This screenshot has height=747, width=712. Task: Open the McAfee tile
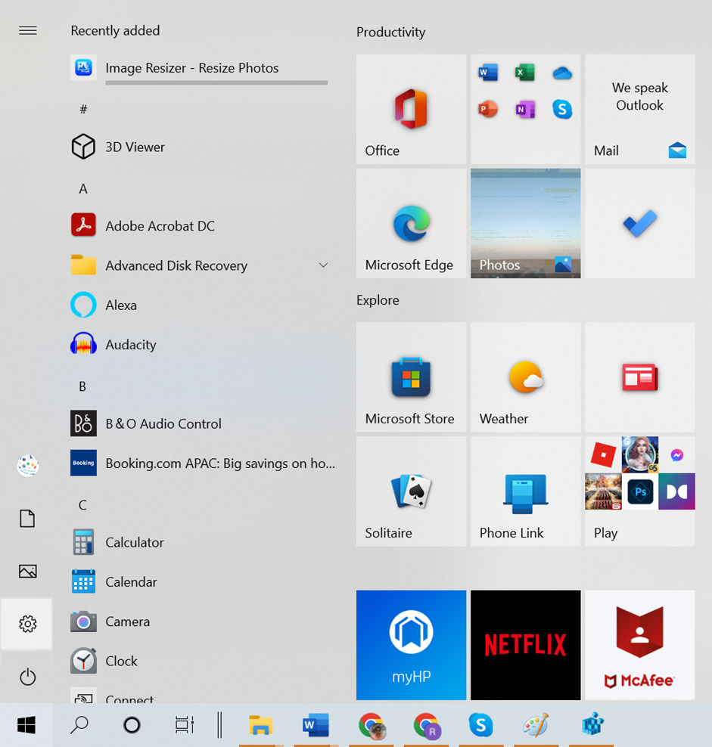(640, 645)
